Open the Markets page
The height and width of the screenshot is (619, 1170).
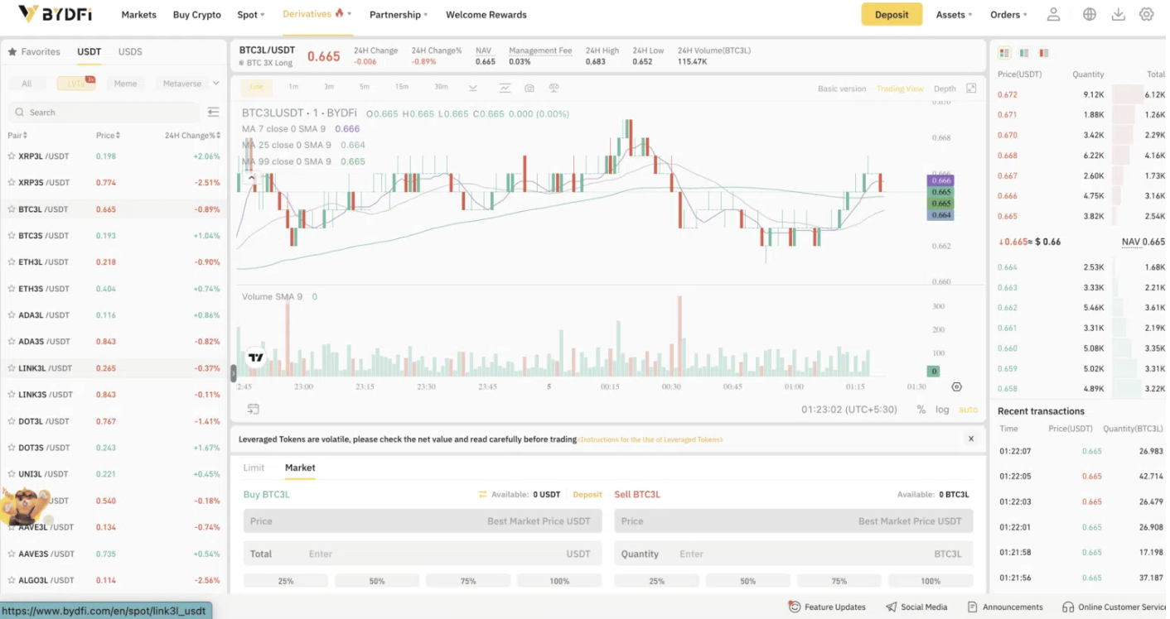point(138,15)
